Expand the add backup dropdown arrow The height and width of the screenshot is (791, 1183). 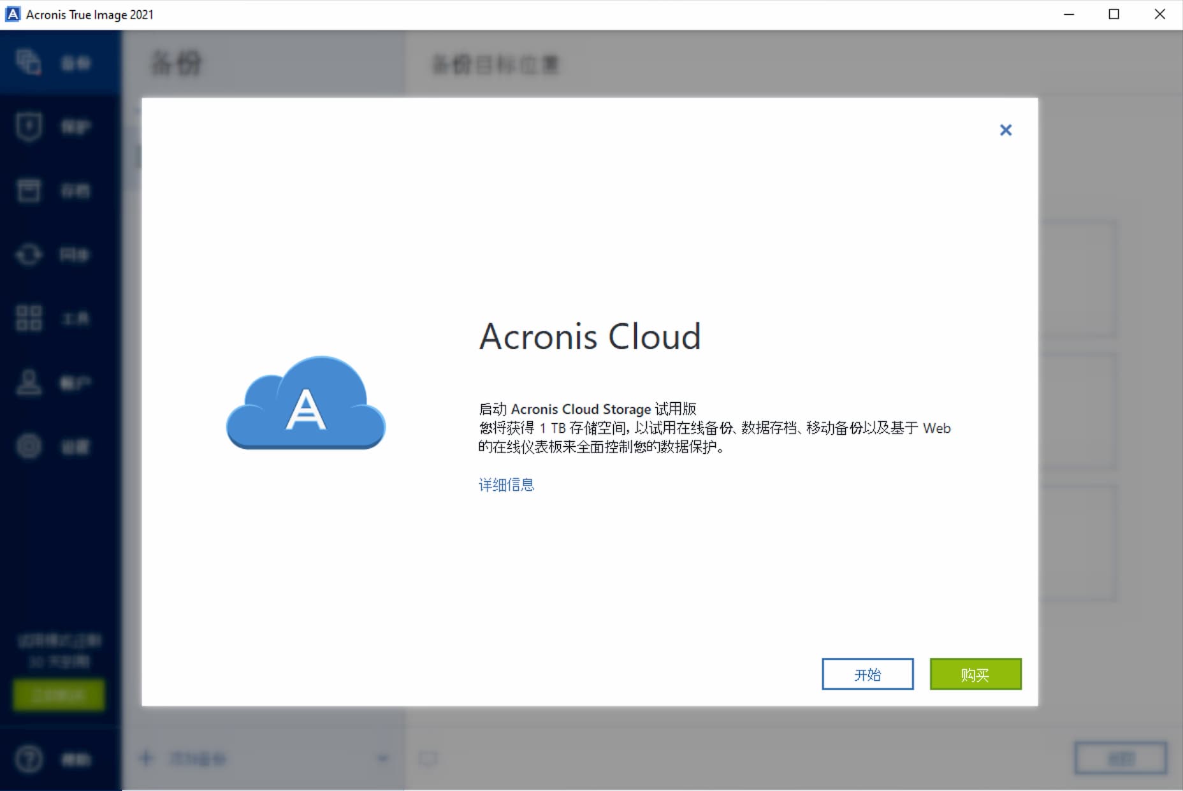coord(382,758)
